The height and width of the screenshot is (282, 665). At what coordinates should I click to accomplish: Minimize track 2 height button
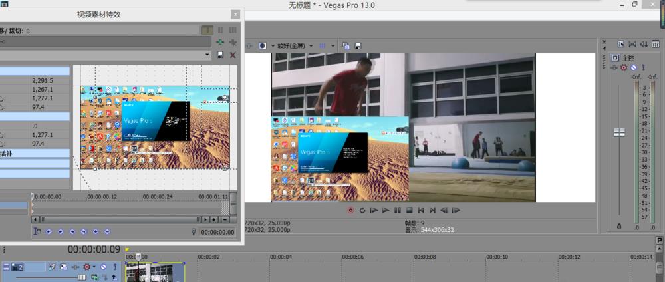pos(6,267)
